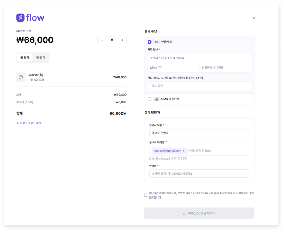Check the terms agreement checkbox

(145, 195)
